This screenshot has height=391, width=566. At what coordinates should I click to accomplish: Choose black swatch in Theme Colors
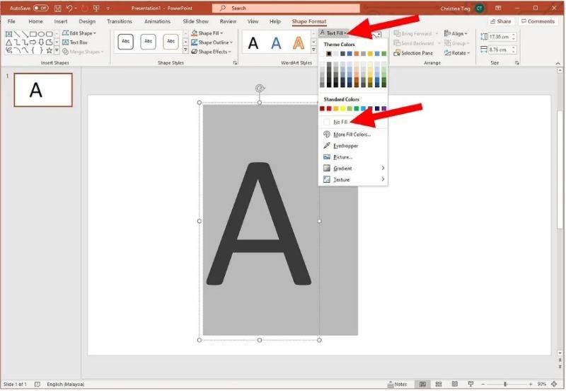(x=329, y=54)
